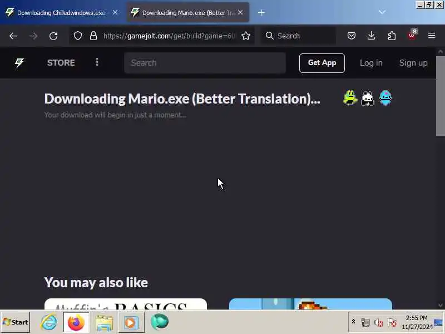The width and height of the screenshot is (445, 334).
Task: Click the white panda pixel character
Action: tap(368, 99)
